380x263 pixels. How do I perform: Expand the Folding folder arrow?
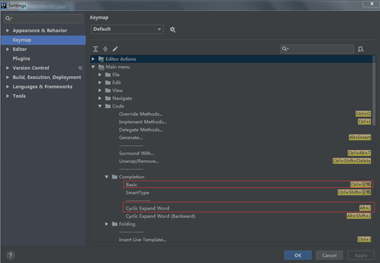pos(106,224)
